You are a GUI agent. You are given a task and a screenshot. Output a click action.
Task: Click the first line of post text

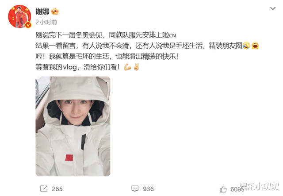click(x=106, y=35)
